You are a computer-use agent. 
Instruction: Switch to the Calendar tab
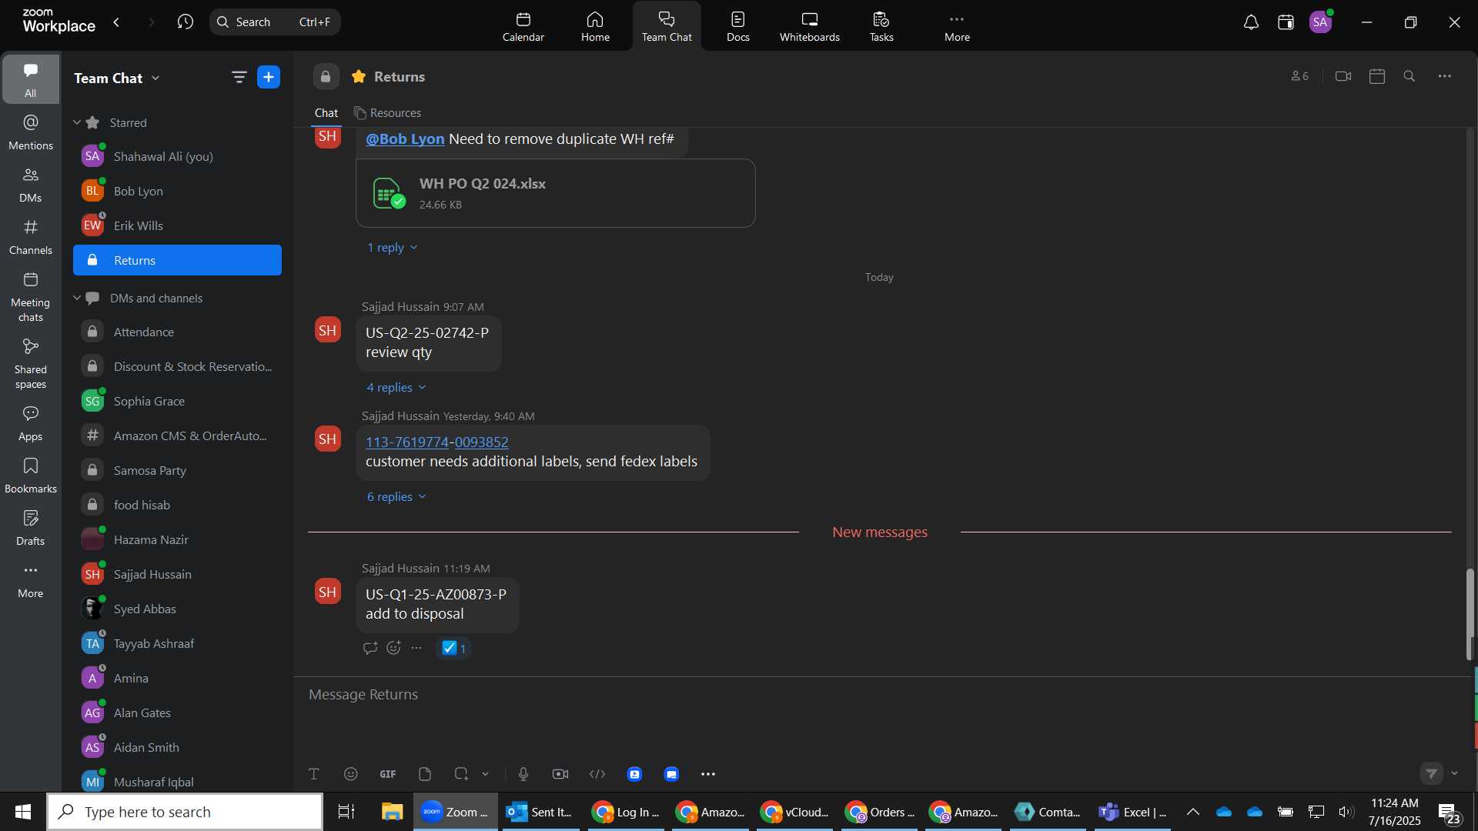click(x=523, y=26)
